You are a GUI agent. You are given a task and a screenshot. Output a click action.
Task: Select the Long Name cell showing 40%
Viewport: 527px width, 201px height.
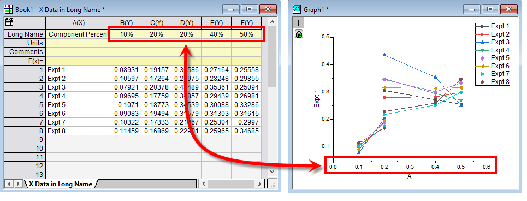[216, 34]
